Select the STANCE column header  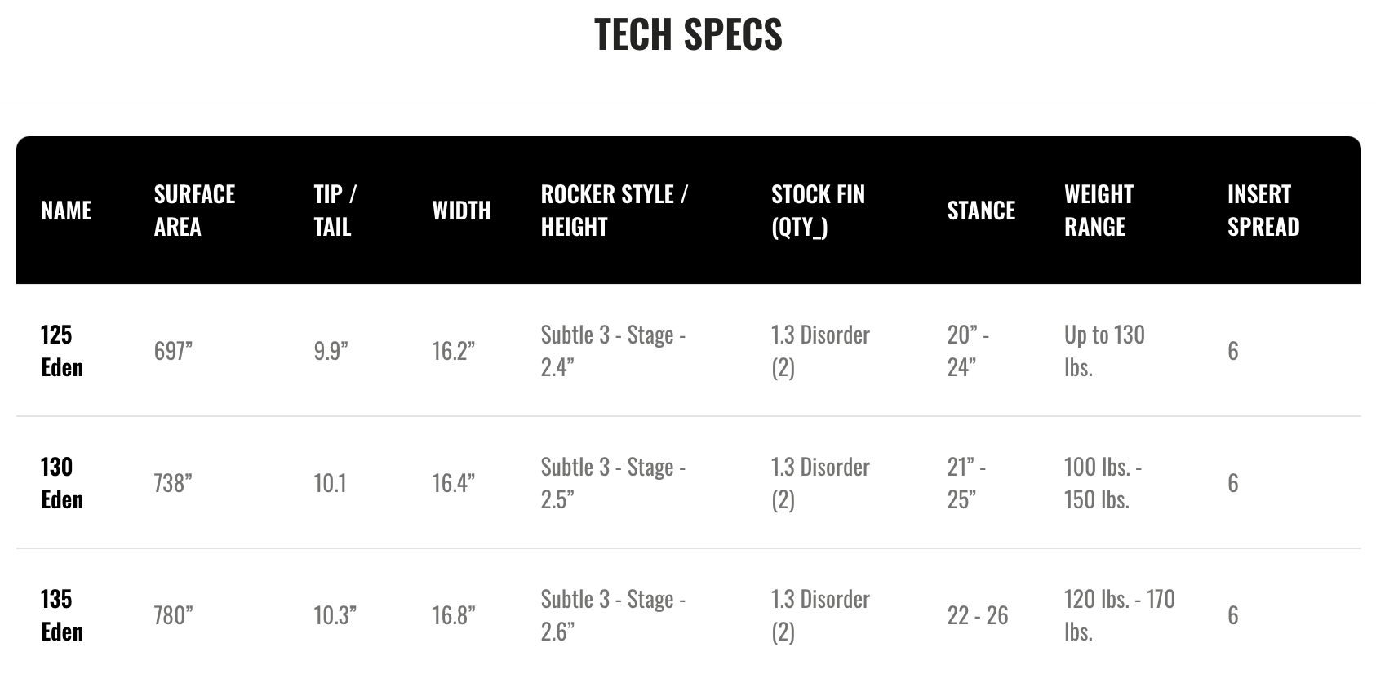pos(981,211)
